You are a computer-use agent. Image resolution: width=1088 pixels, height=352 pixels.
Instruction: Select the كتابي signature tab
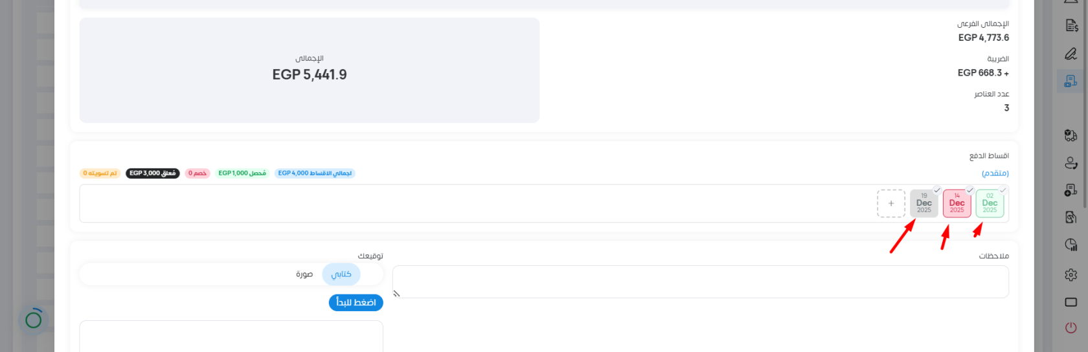[341, 274]
